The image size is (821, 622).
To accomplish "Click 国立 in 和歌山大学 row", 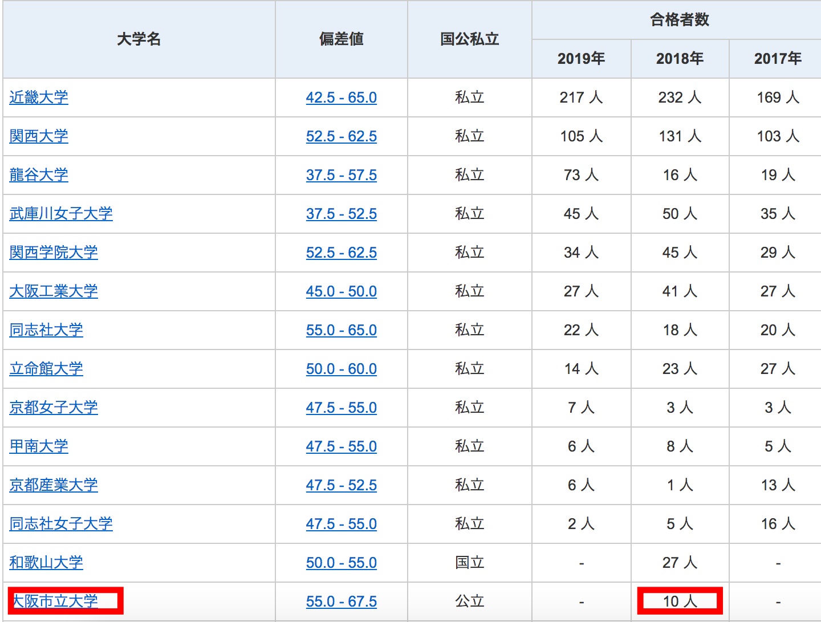I will coord(470,563).
